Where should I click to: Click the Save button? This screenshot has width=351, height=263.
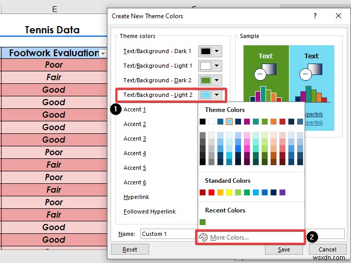[x=284, y=249]
